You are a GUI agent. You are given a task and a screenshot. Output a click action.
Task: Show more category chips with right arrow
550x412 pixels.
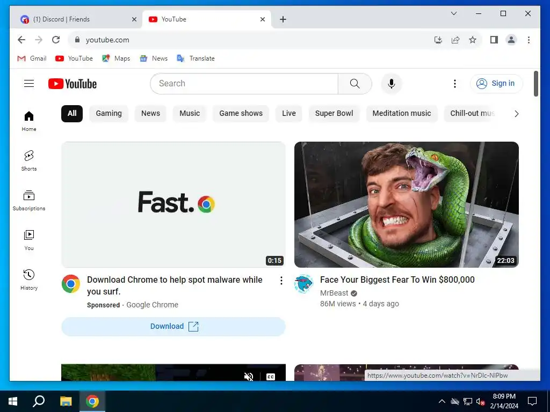[516, 114]
